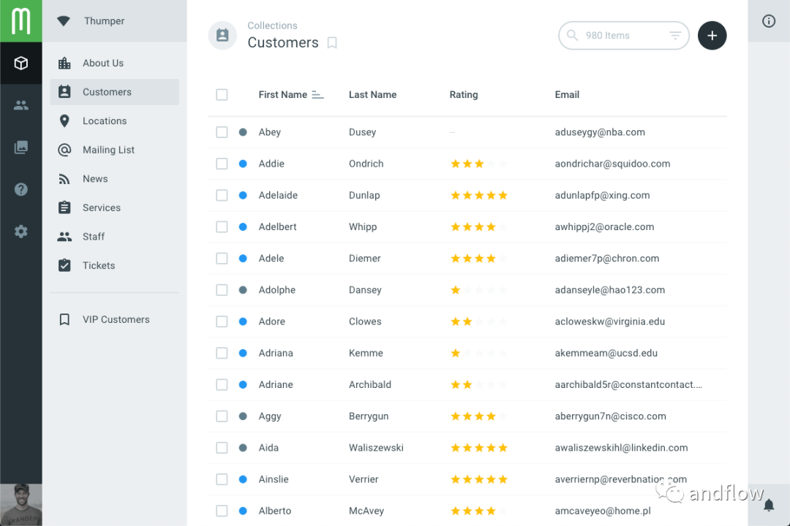
Task: Open filter options in the search box
Action: [675, 36]
